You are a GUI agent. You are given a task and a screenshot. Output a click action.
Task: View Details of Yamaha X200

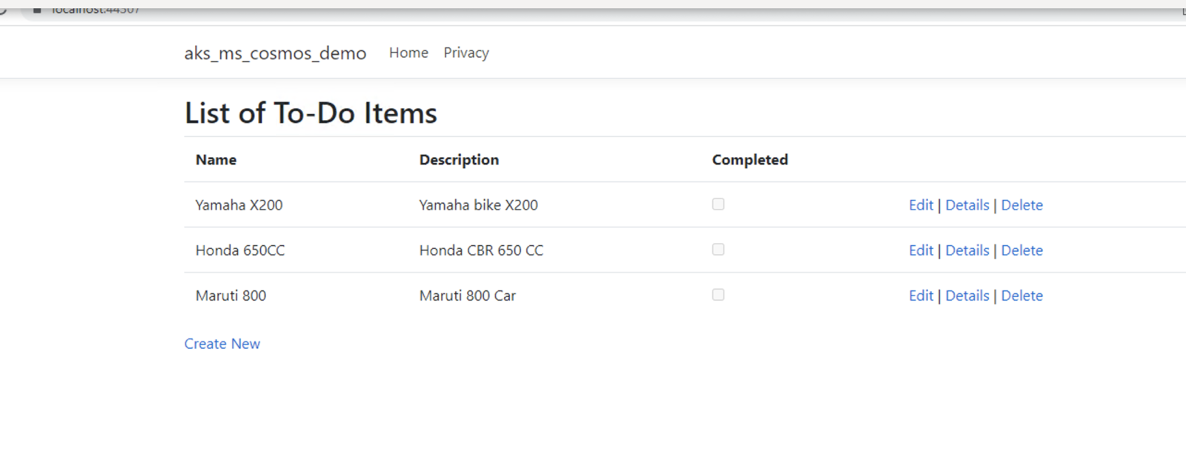(x=967, y=204)
